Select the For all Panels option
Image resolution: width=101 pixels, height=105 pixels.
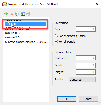[65, 42]
